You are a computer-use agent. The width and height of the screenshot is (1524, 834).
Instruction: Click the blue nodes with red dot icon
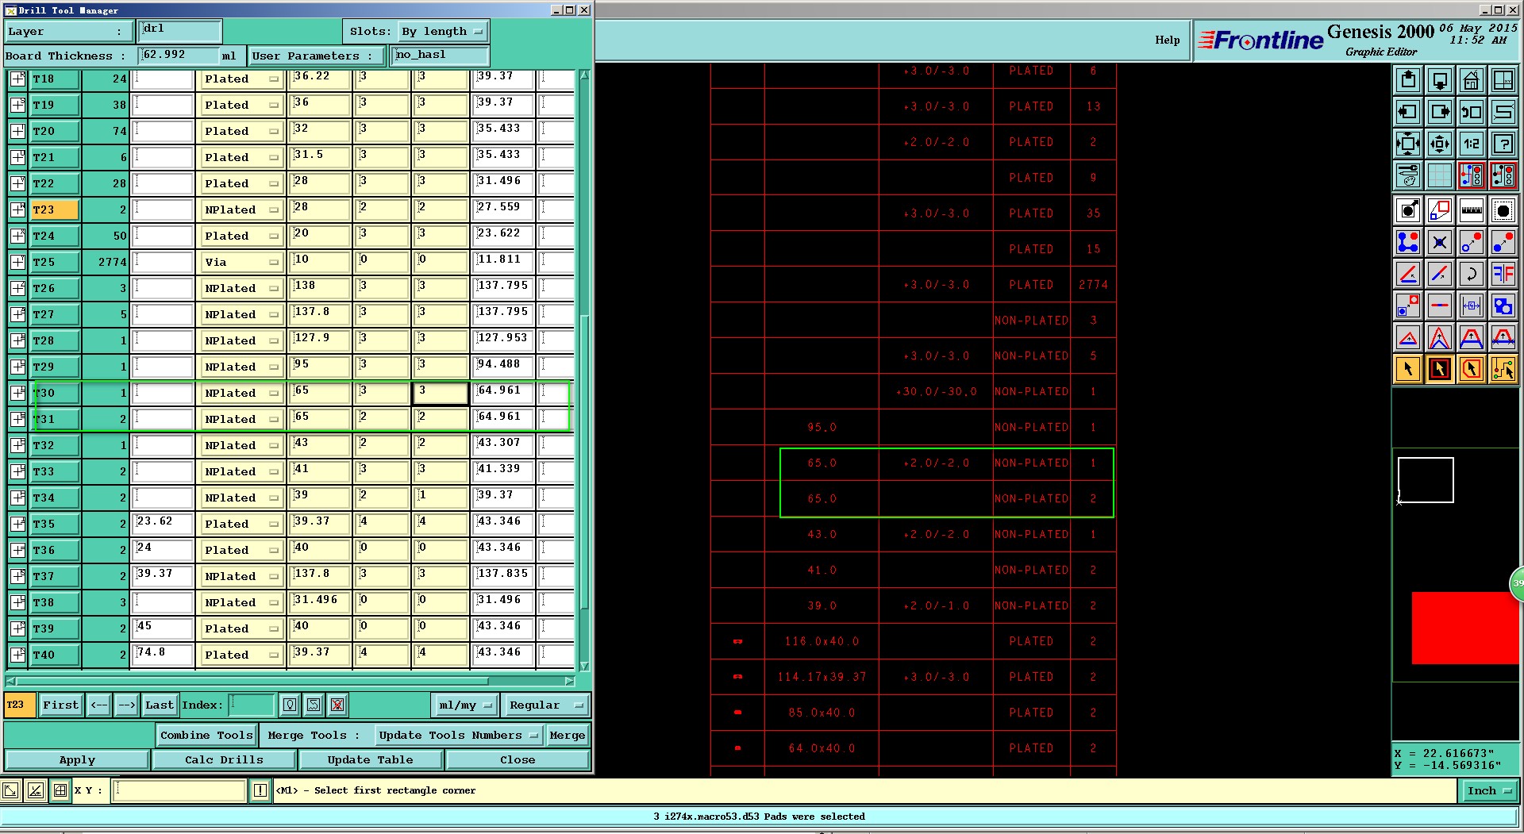pos(1408,242)
